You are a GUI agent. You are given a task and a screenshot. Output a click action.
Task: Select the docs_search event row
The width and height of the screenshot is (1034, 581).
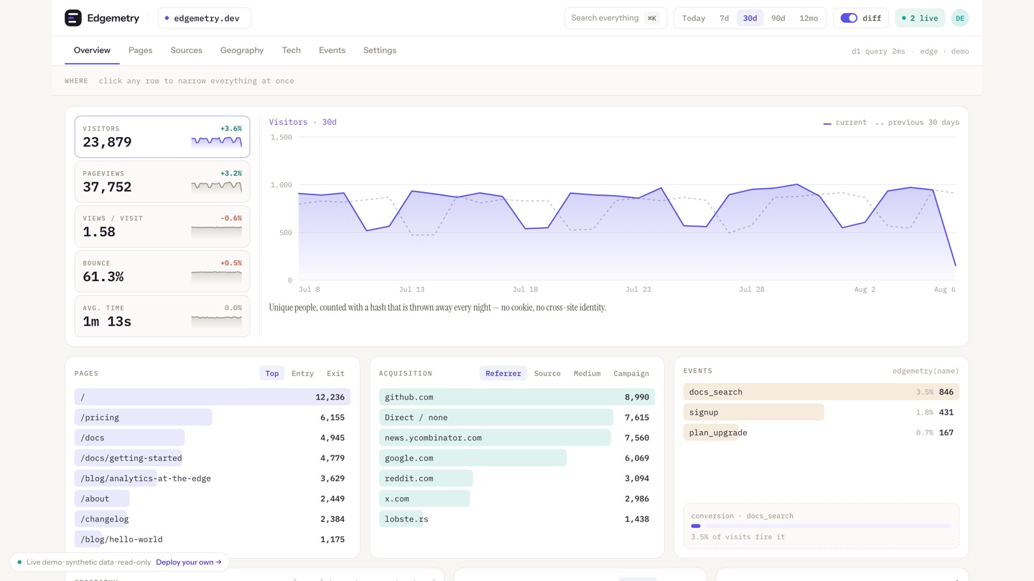point(821,392)
